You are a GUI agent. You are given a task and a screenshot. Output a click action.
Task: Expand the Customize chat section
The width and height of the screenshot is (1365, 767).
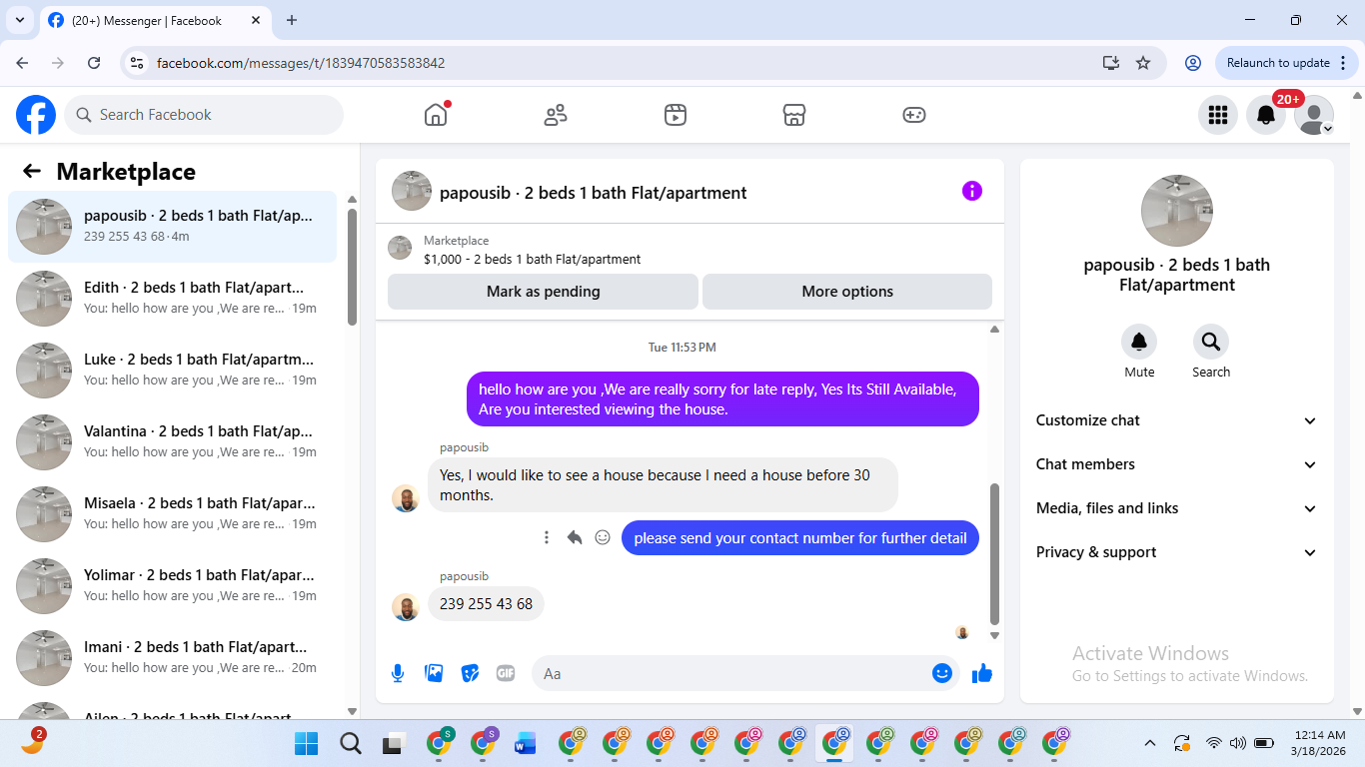tap(1177, 420)
